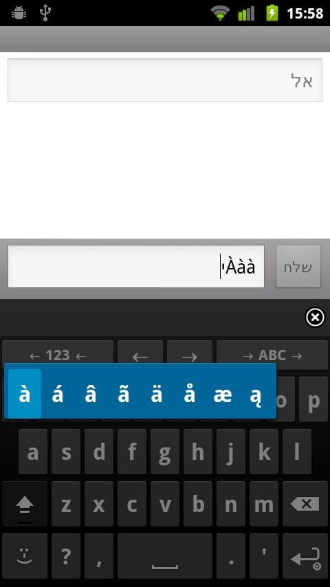Tap the space bar key

pyautogui.click(x=165, y=556)
